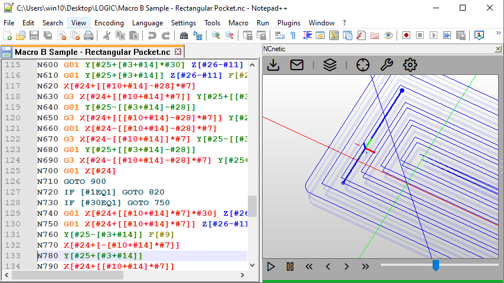Run macro multiple times icon
Image resolution: width=504 pixels, height=283 pixels.
point(447,35)
